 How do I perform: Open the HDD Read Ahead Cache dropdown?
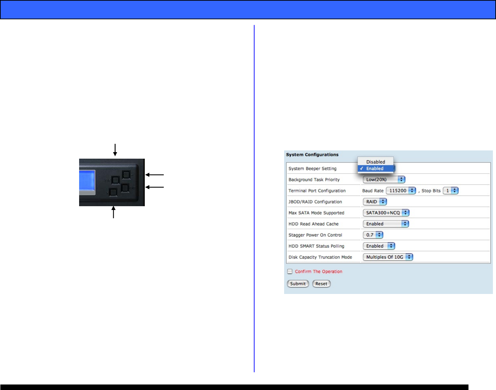tap(386, 224)
